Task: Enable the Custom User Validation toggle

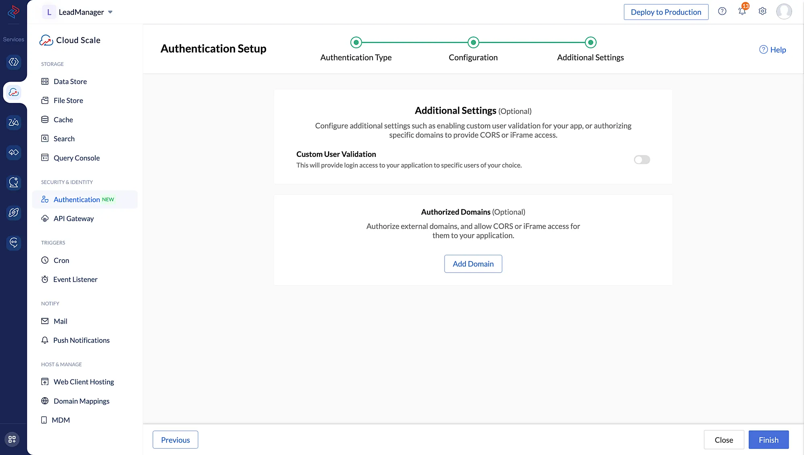Action: pyautogui.click(x=642, y=160)
